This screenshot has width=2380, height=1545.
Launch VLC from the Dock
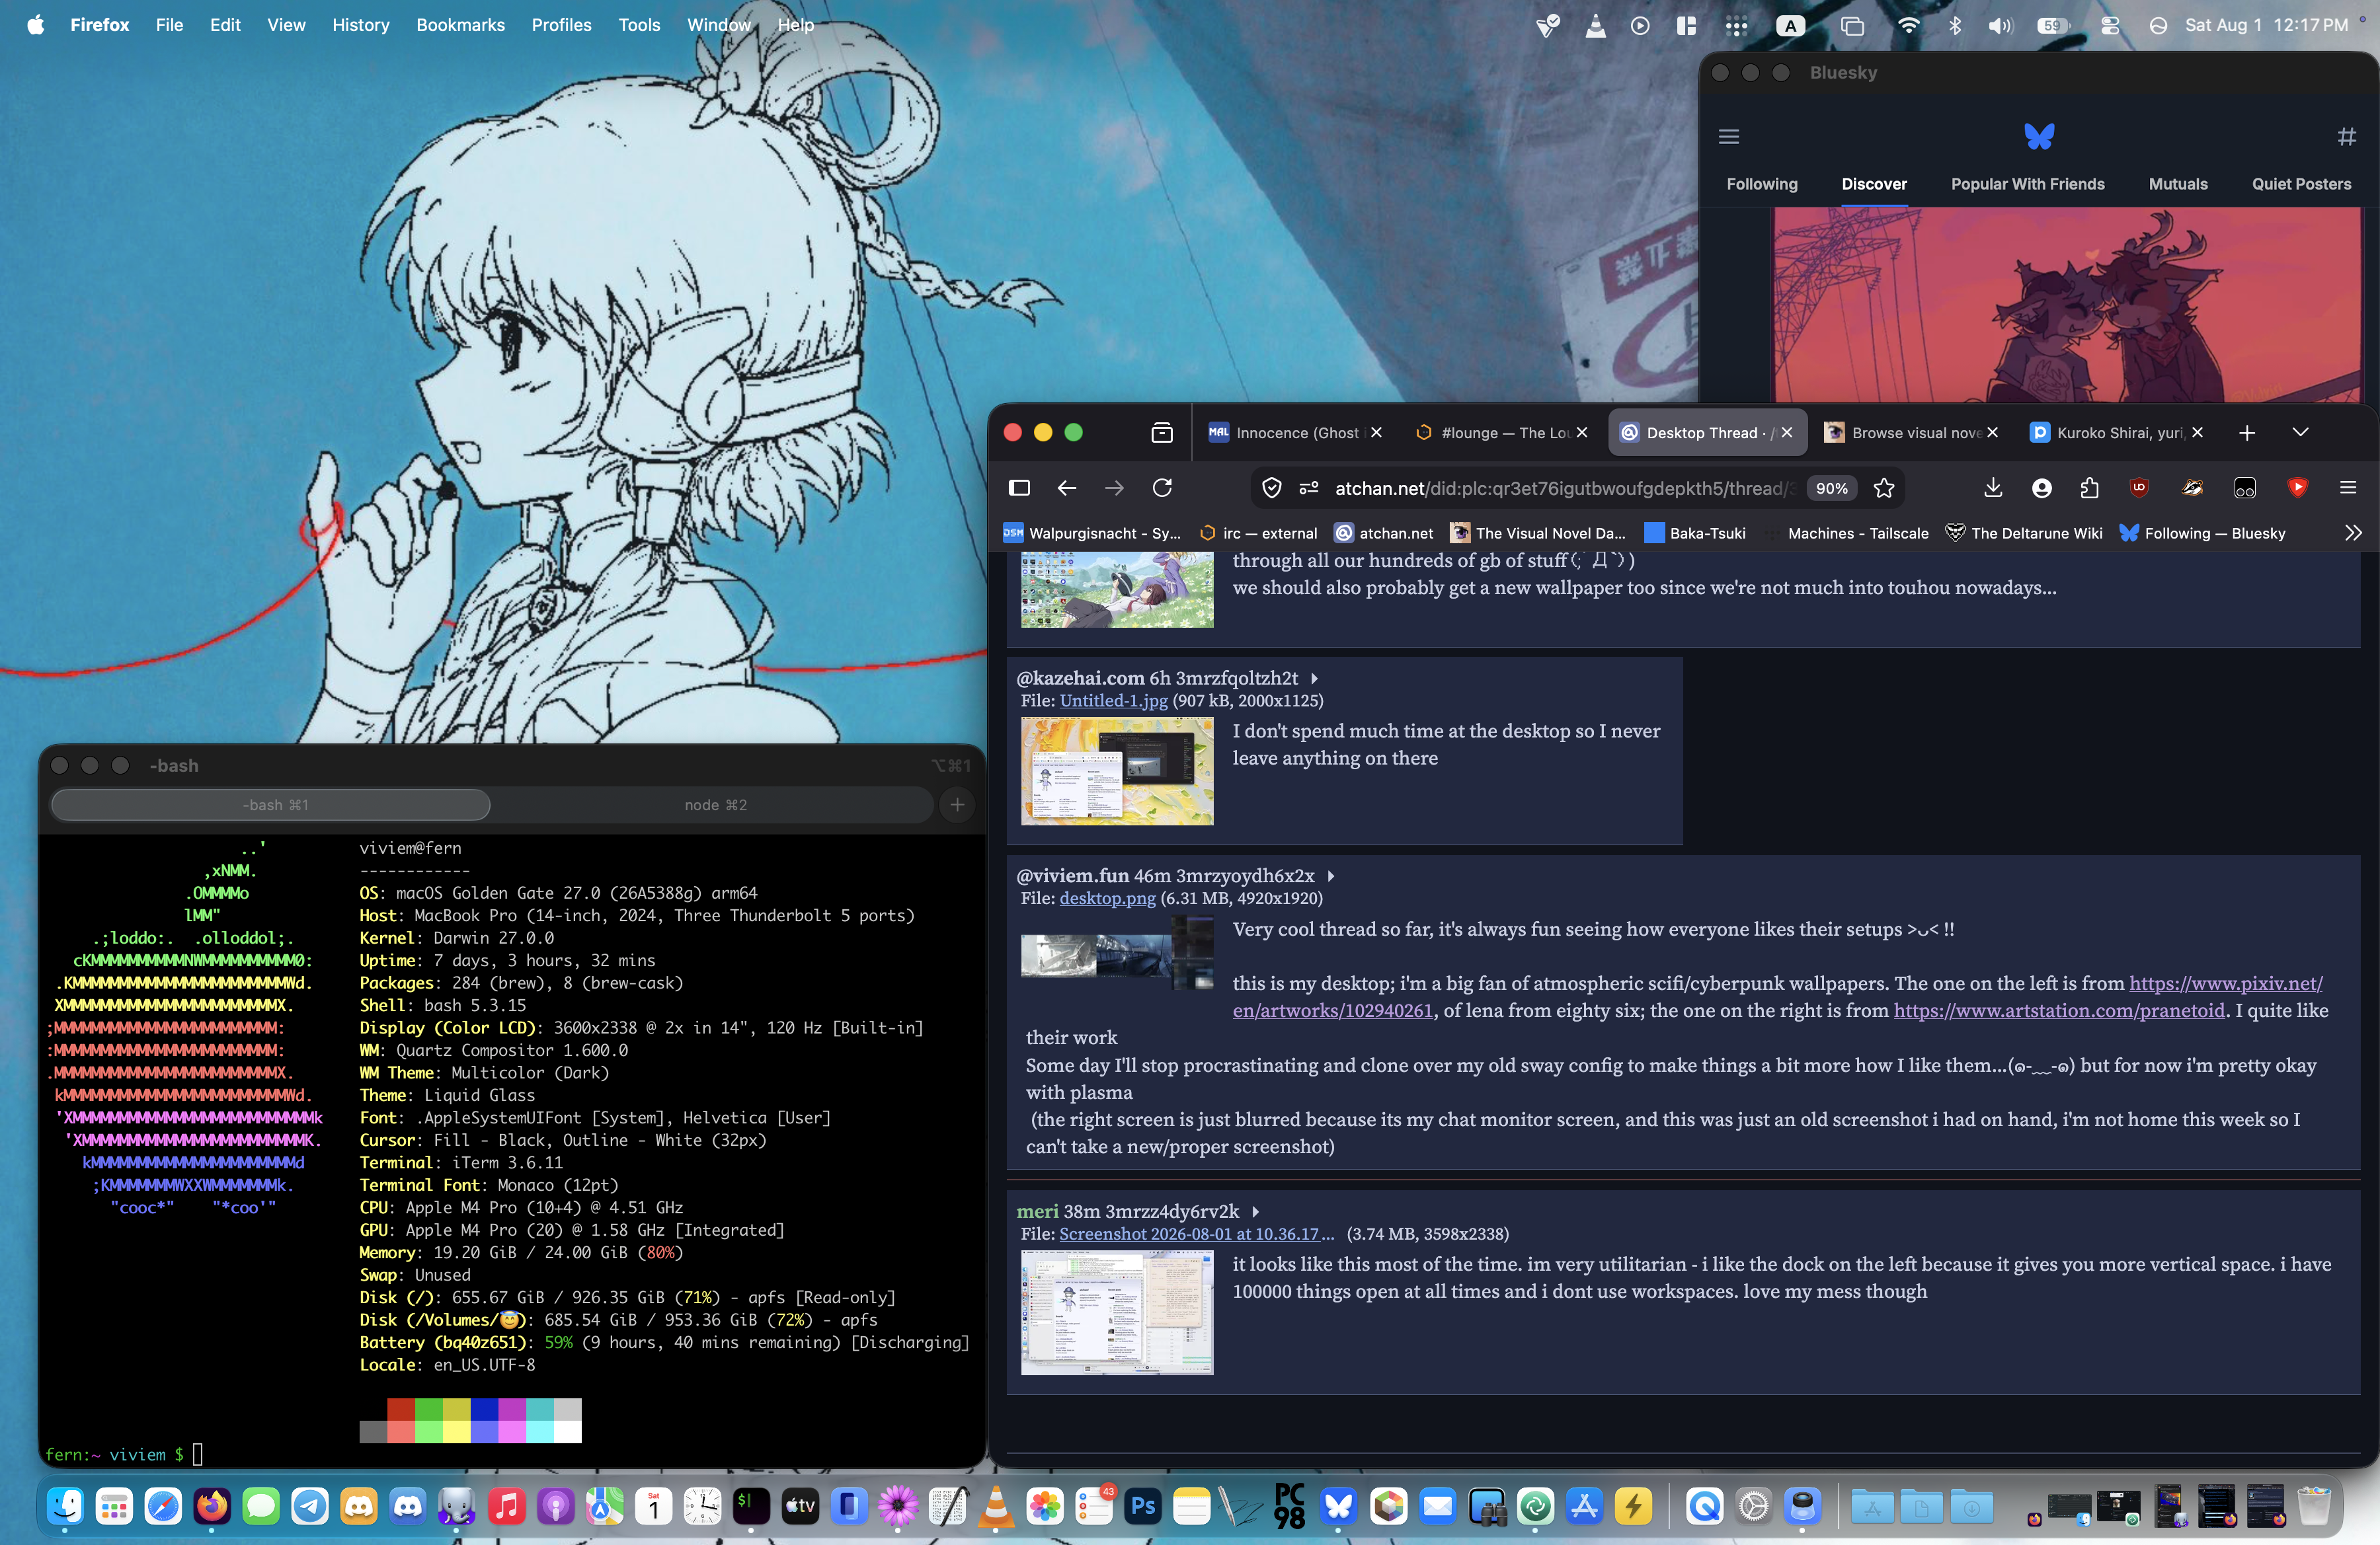[996, 1506]
